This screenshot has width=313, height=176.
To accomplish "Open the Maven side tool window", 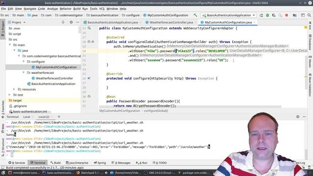I will click(x=310, y=62).
